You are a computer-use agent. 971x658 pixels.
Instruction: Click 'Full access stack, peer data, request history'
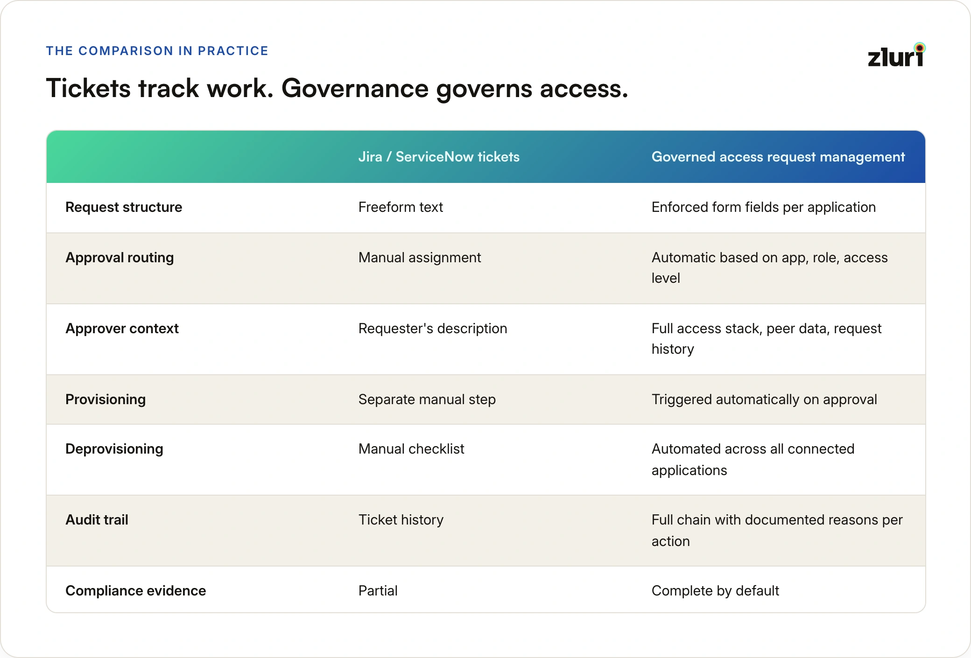click(x=766, y=339)
